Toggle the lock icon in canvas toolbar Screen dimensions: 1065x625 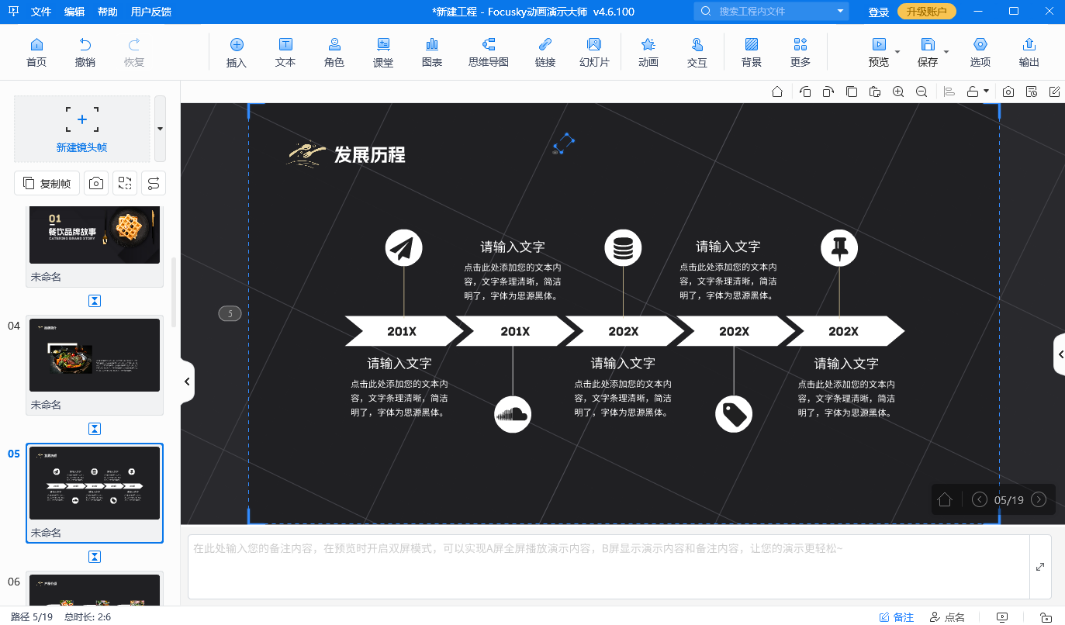coord(973,92)
